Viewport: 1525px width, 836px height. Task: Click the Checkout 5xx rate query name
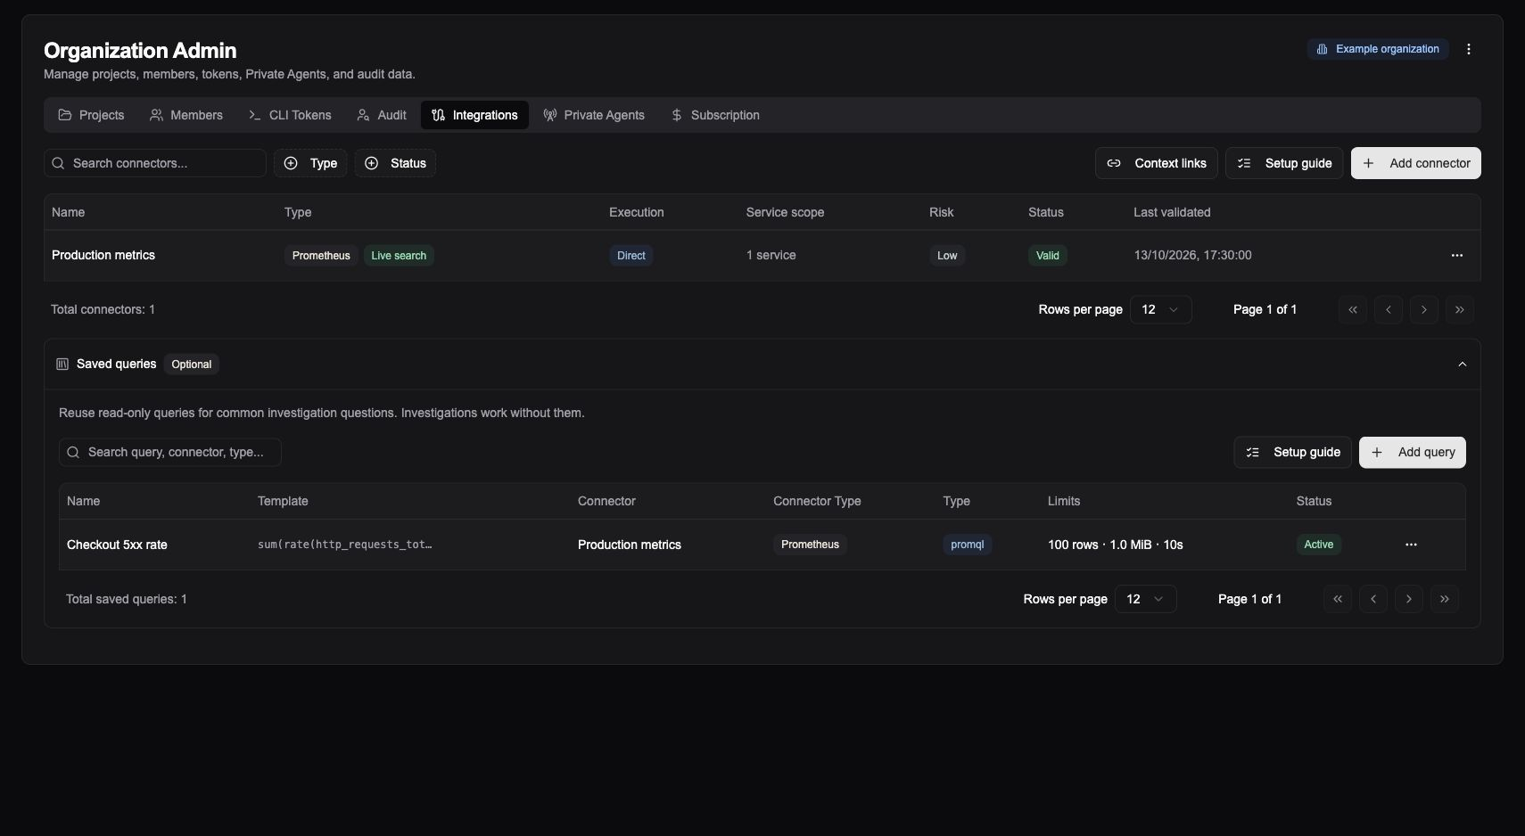[x=117, y=545]
